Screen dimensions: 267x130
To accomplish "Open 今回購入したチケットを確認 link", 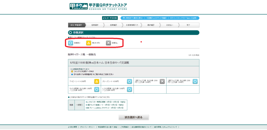I will tap(156, 18).
